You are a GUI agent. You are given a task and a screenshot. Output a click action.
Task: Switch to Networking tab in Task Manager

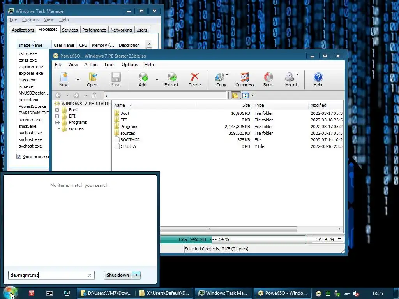coord(122,30)
